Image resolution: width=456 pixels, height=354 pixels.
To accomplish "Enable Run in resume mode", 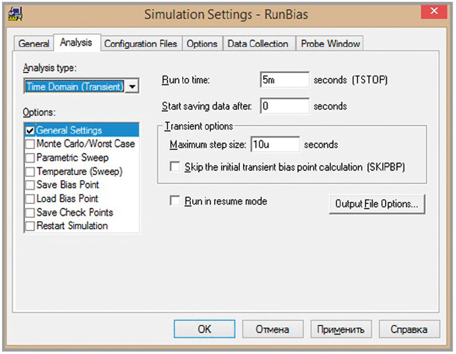I will [x=175, y=201].
